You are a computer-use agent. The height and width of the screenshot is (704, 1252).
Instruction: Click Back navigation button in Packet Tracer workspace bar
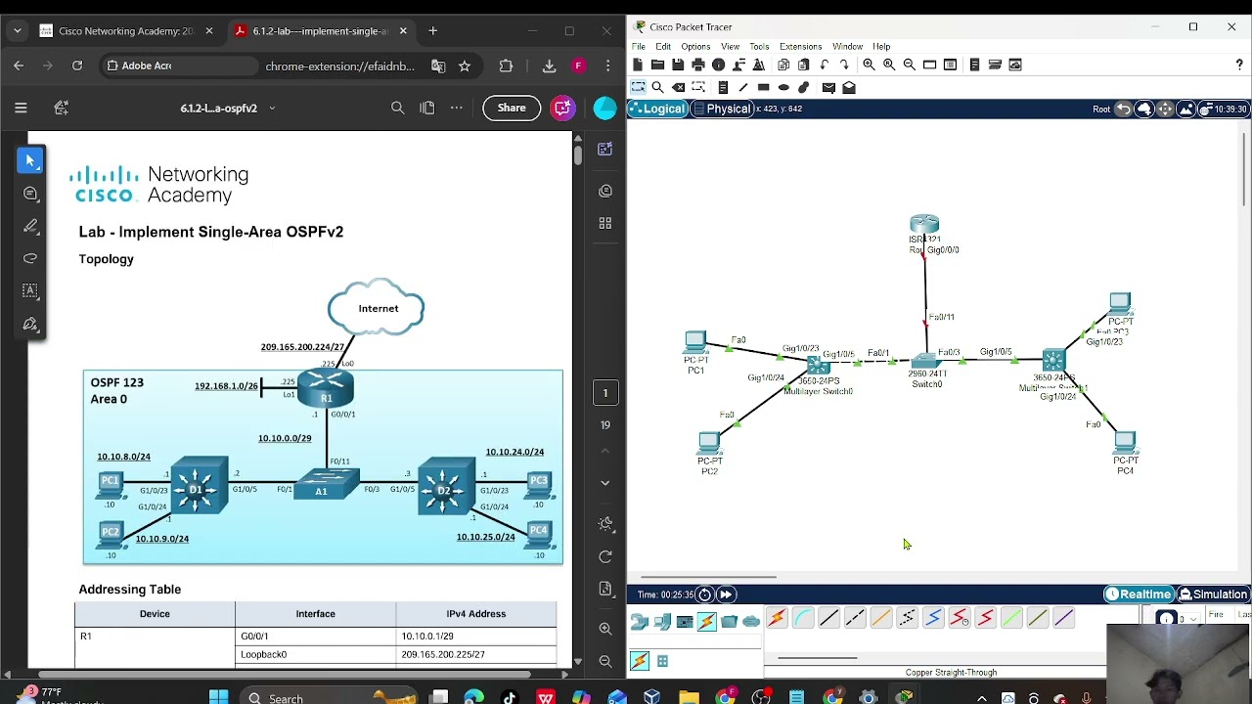tap(1124, 109)
